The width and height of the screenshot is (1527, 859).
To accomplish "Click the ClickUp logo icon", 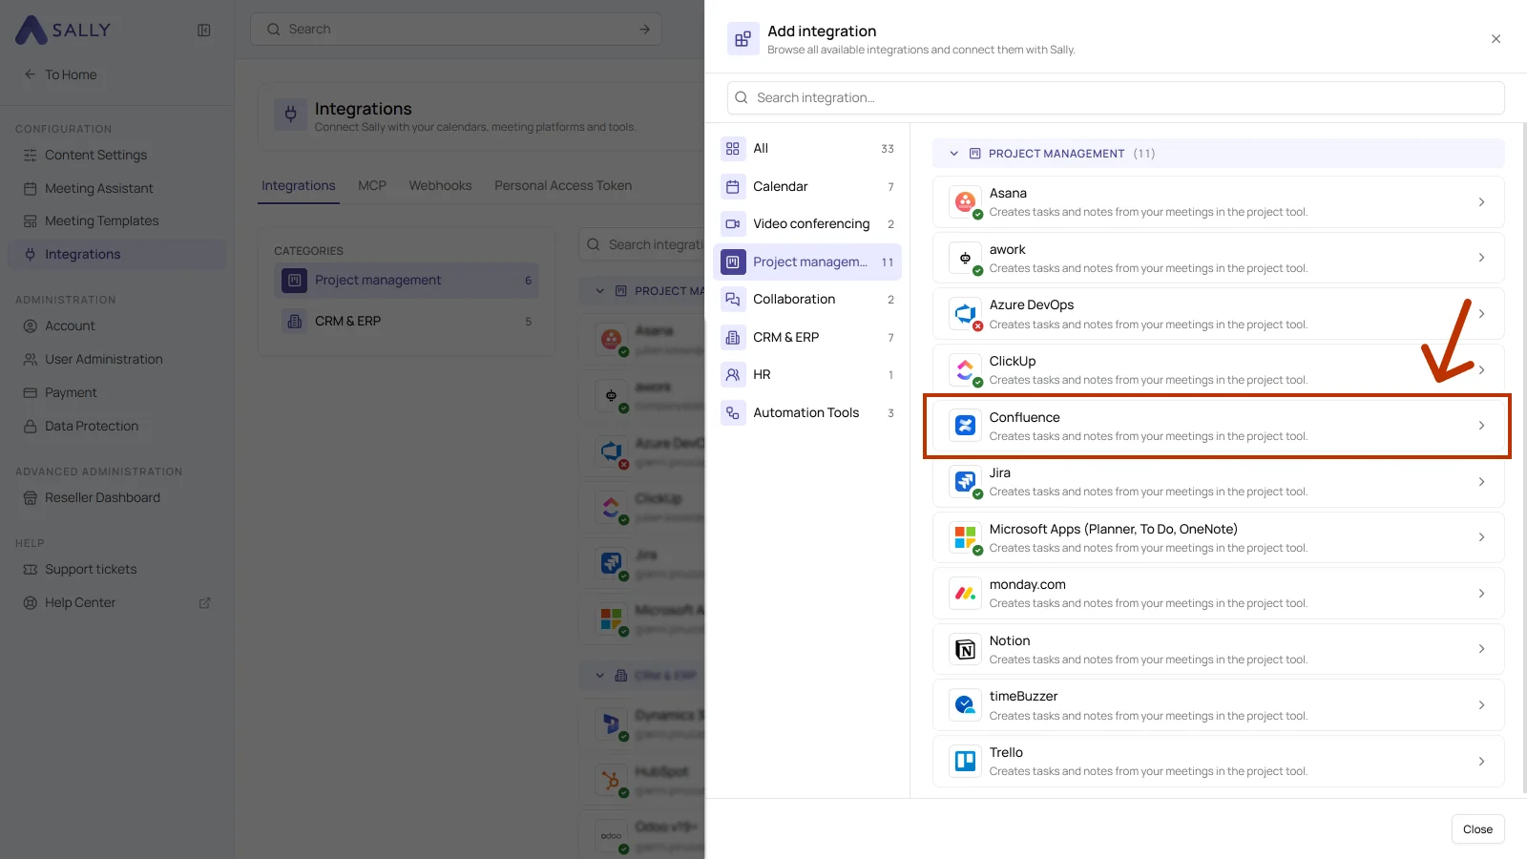I will tap(965, 369).
